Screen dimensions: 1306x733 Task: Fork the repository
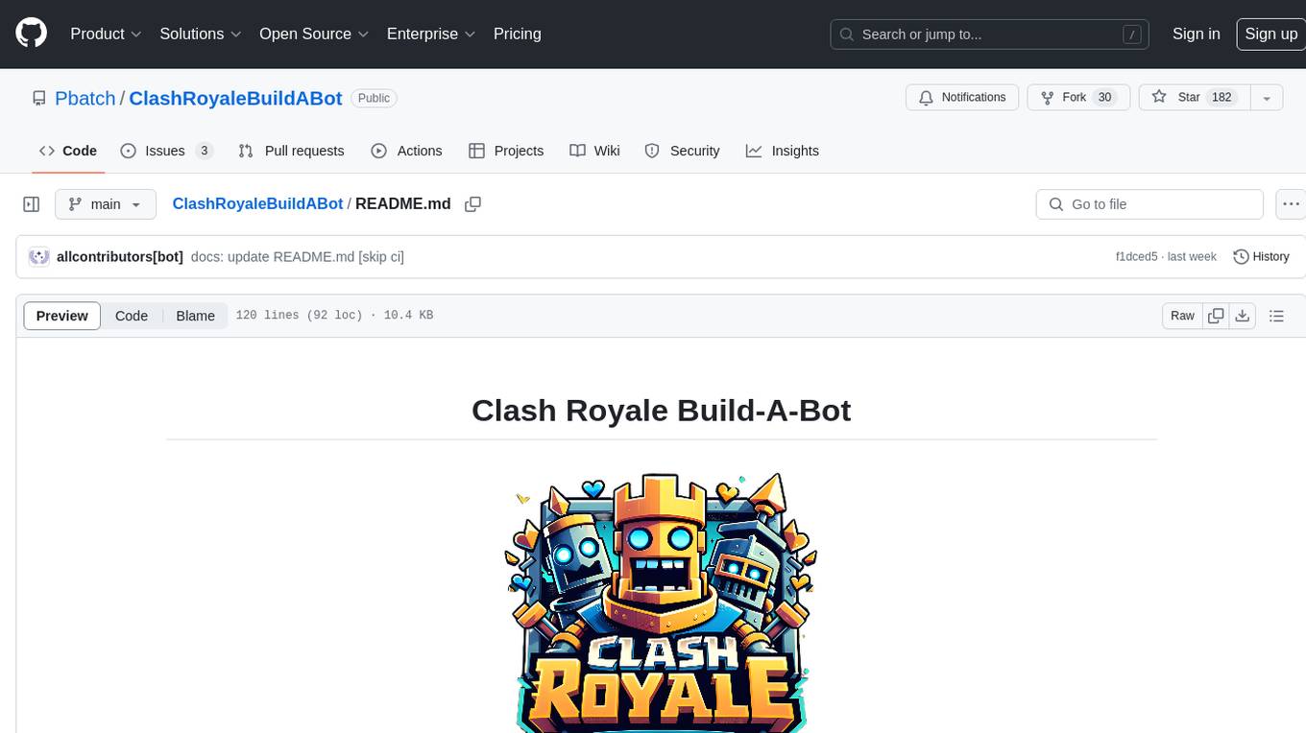(x=1076, y=97)
